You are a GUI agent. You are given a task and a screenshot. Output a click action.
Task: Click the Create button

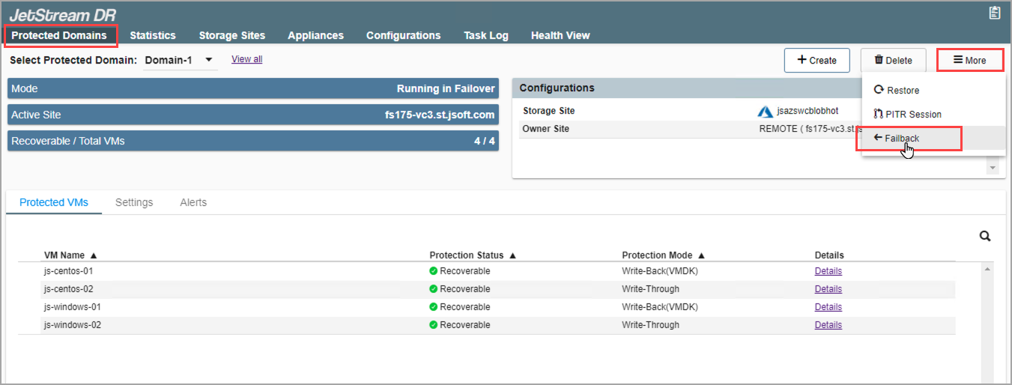coord(816,60)
